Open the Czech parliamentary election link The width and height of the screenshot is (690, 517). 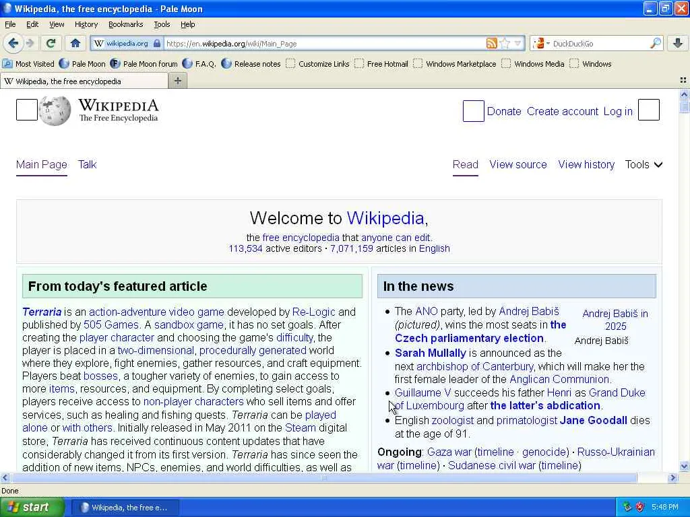(x=469, y=338)
